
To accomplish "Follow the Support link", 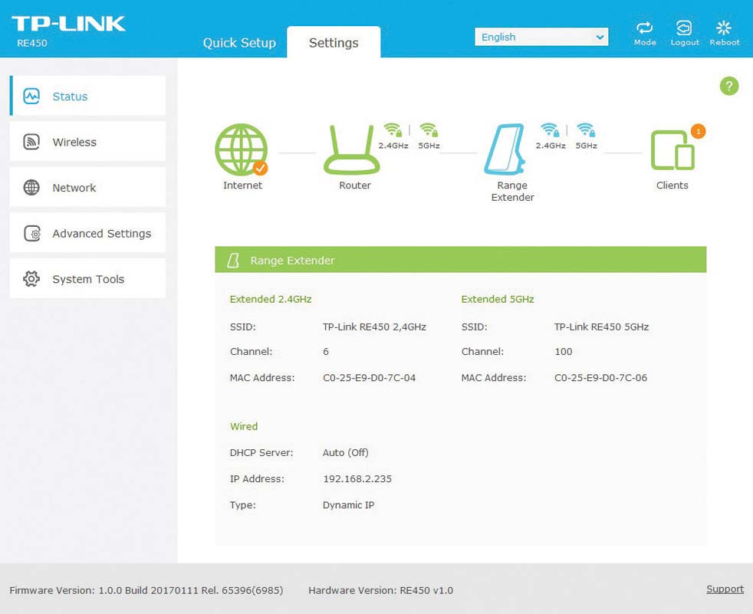I will [x=725, y=589].
